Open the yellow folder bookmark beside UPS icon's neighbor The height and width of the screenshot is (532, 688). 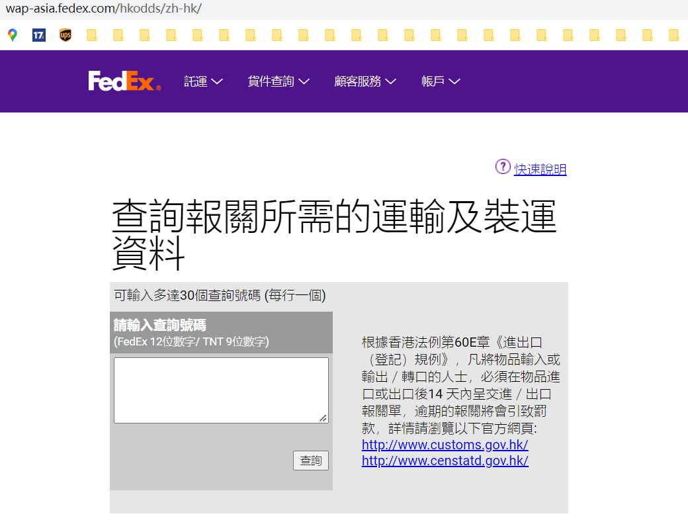(x=118, y=35)
